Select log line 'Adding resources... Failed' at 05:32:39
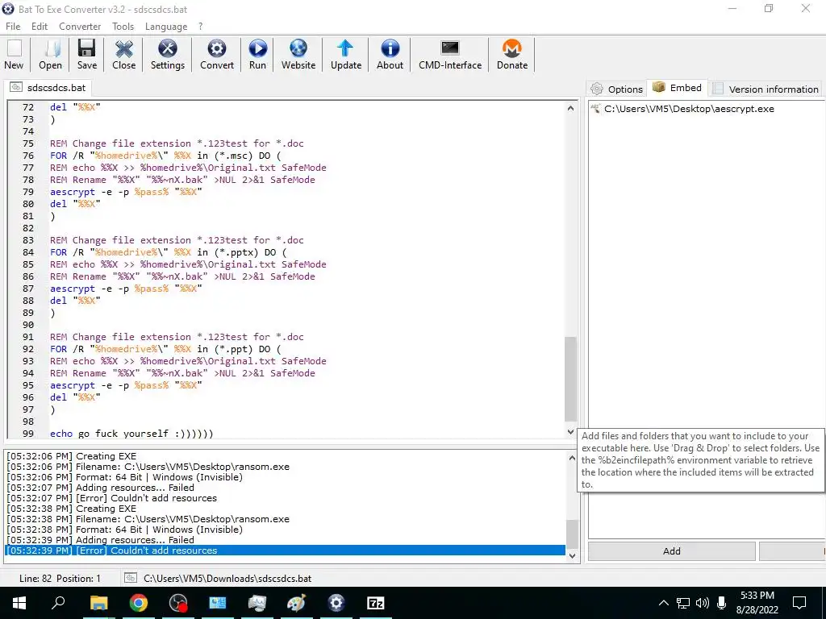The height and width of the screenshot is (619, 826). pos(100,540)
